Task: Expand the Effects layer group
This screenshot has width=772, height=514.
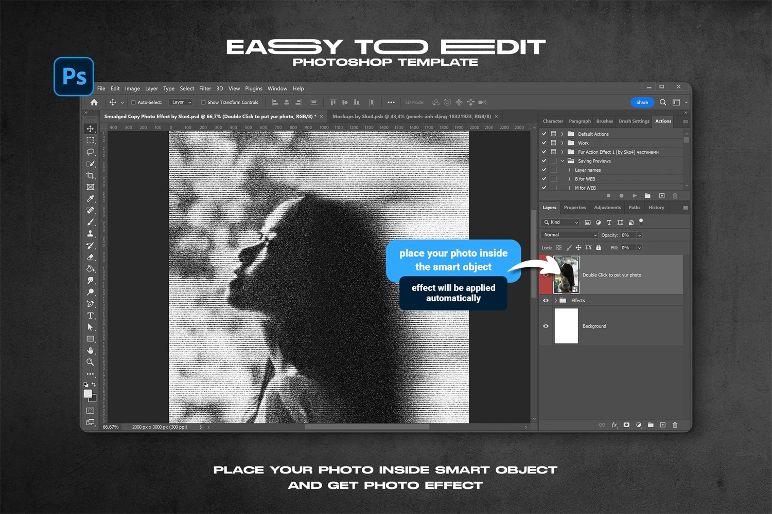Action: tap(556, 301)
